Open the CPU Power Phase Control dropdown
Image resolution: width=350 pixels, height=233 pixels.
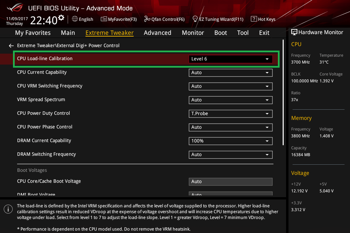tap(231, 127)
